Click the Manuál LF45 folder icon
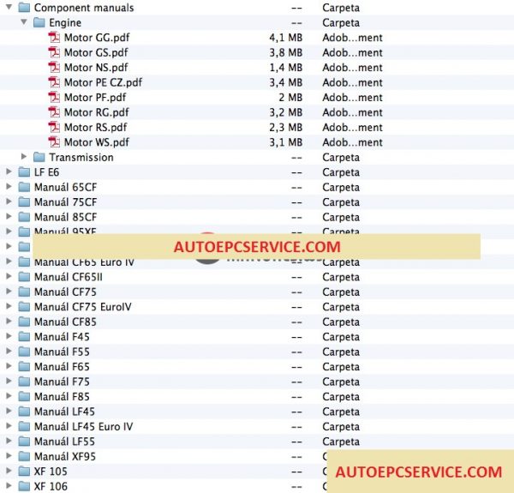Viewport: 514px width, 493px height. click(x=24, y=412)
